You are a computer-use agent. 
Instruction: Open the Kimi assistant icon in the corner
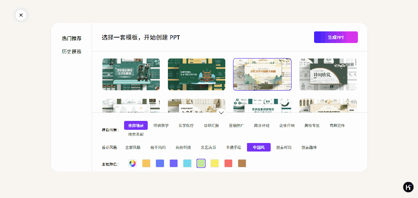[x=408, y=187]
